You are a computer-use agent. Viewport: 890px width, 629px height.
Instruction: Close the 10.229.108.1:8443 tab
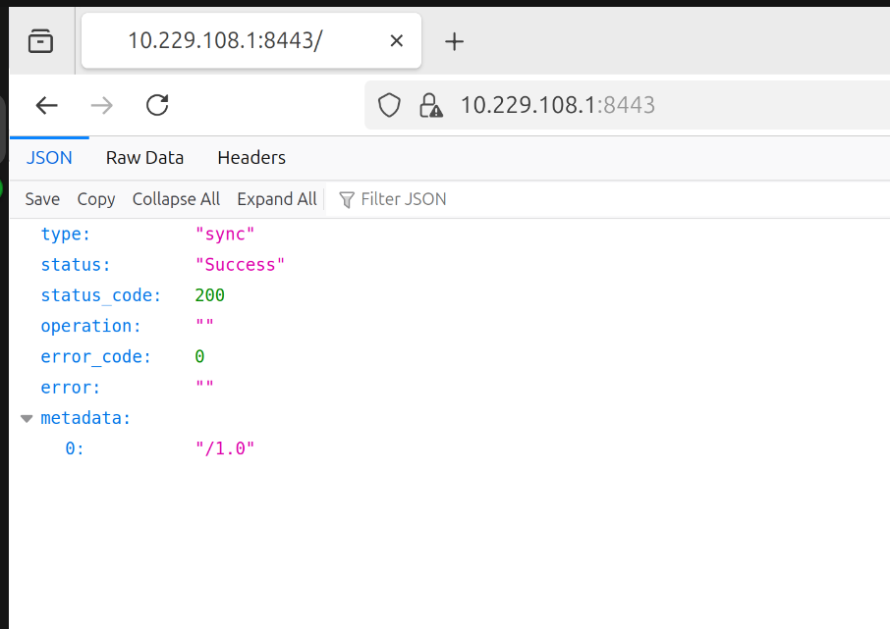pos(397,41)
